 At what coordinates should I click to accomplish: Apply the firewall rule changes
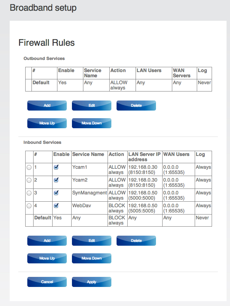pos(92,282)
